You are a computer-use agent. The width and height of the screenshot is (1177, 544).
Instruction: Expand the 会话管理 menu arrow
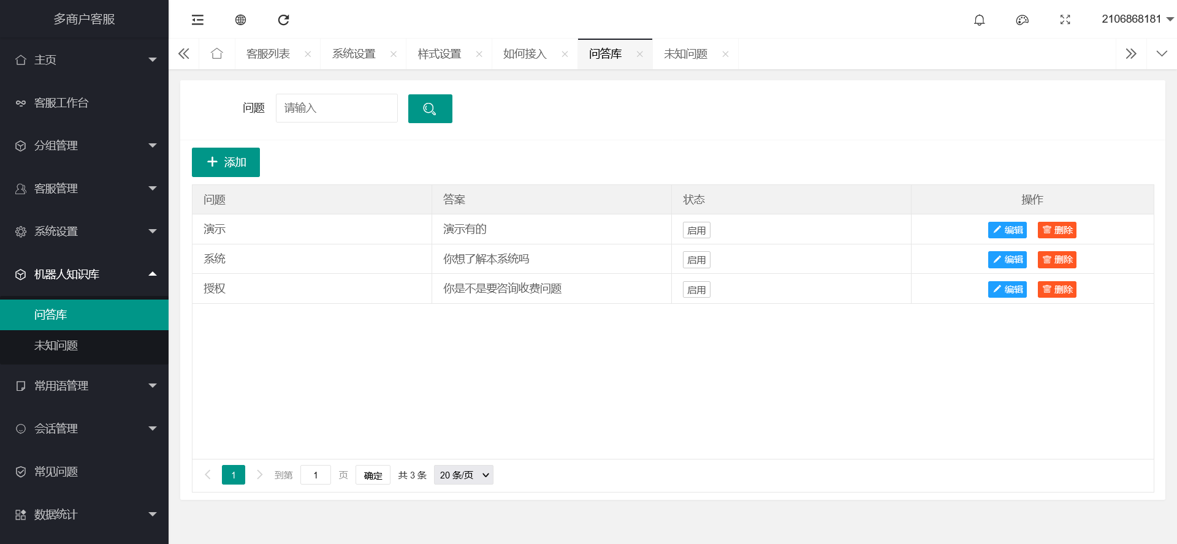153,429
